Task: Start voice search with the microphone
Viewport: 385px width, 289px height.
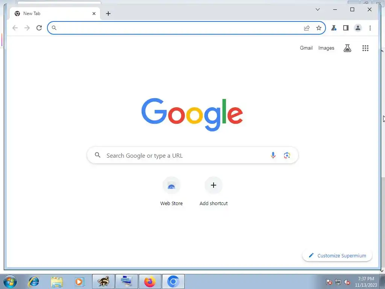Action: (273, 155)
